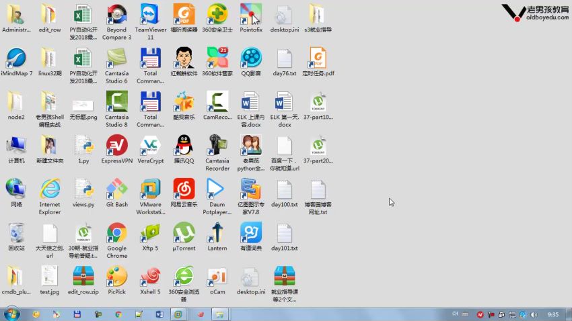Select the node2 folder
Screen dimensions: 572x321
16,105
